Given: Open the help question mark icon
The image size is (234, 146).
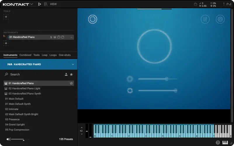Looking at the screenshot, I should click(x=218, y=142).
